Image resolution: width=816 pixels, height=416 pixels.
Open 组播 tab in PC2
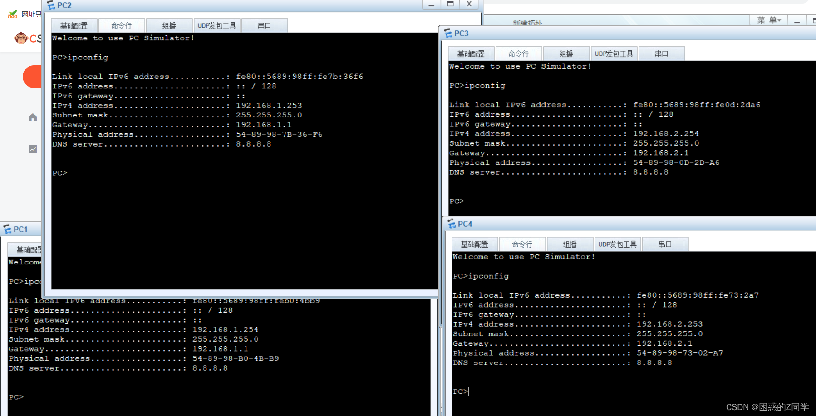(x=169, y=26)
